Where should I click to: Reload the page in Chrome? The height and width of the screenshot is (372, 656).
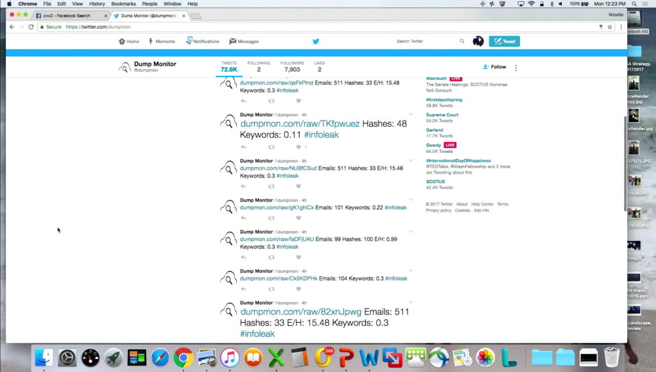pyautogui.click(x=31, y=27)
